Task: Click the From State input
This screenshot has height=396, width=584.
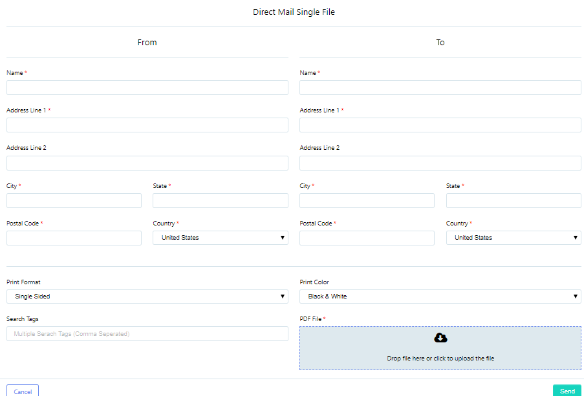Action: (221, 201)
